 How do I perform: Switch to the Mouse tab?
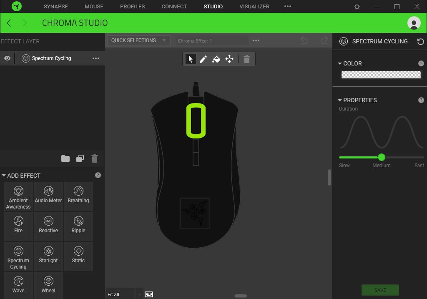click(x=94, y=7)
